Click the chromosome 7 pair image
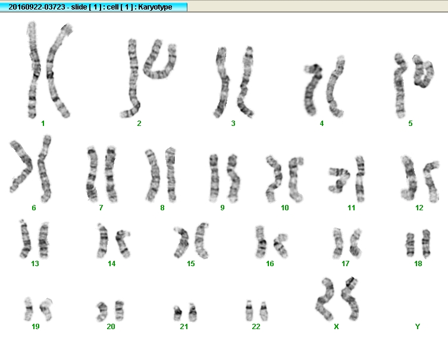 (x=102, y=174)
